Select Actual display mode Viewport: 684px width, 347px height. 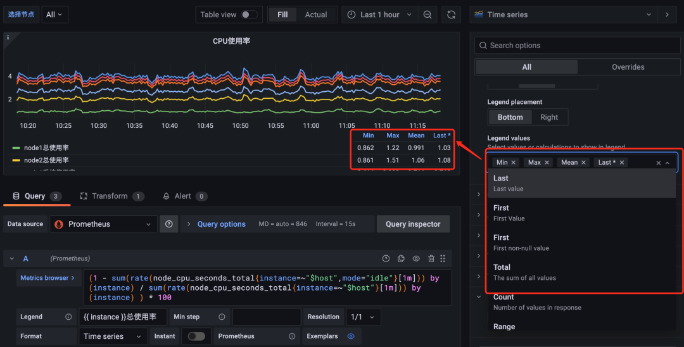(x=316, y=15)
